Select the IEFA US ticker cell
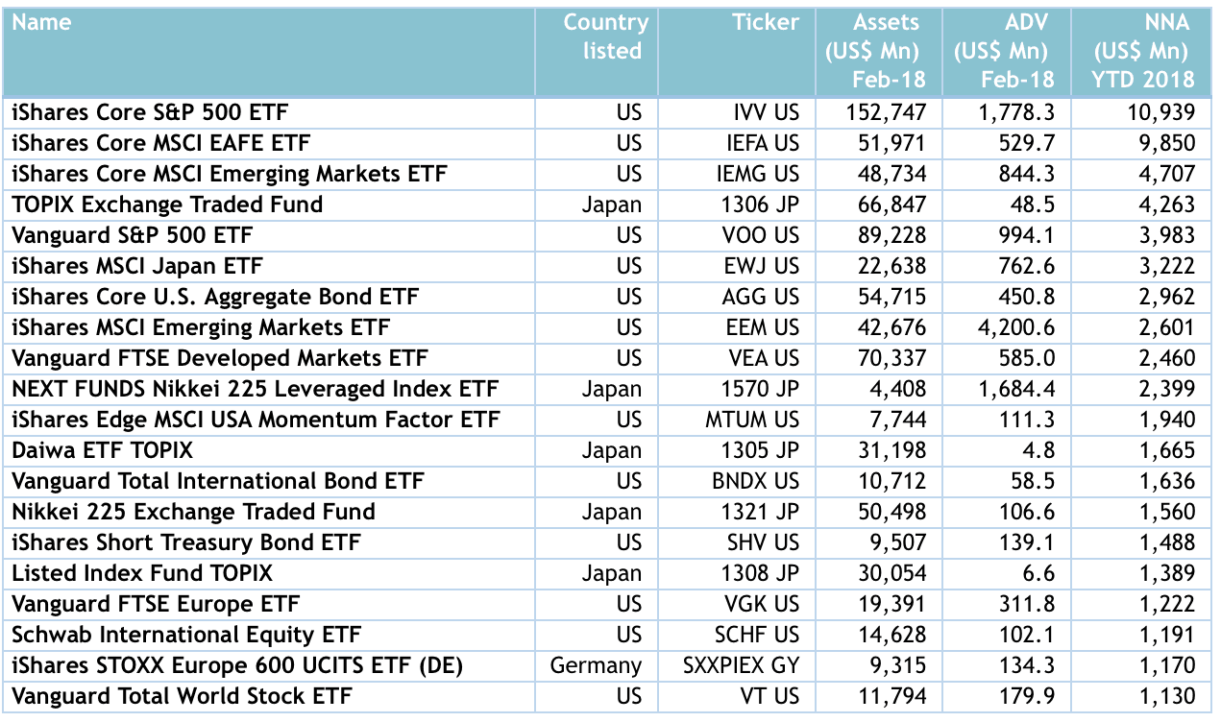The height and width of the screenshot is (722, 1221). tap(763, 143)
